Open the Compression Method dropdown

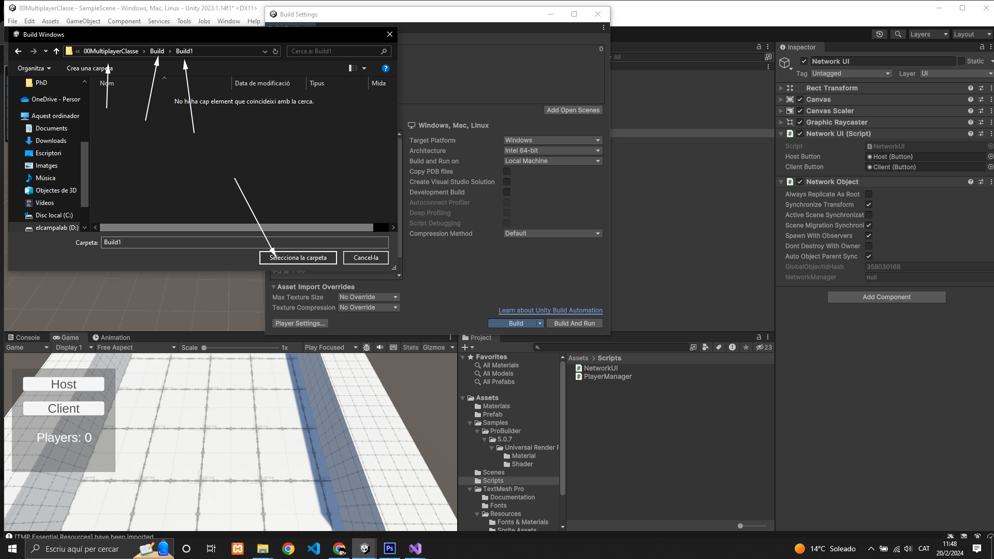pyautogui.click(x=552, y=233)
